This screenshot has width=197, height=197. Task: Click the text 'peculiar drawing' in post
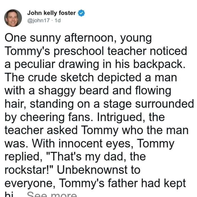[57, 64]
